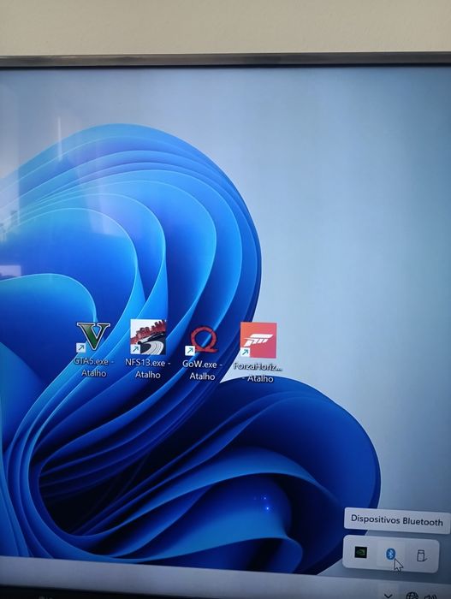Click the shortcut arrow overlay on GTA5 icon
The image size is (451, 599).
80,347
